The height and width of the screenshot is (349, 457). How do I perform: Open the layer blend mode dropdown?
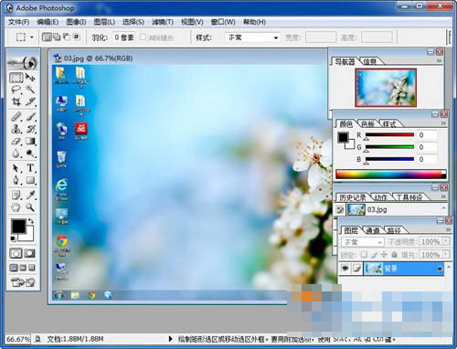point(362,242)
